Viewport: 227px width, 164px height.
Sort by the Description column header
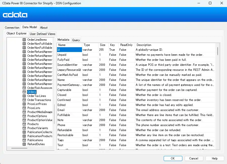click(x=144, y=45)
